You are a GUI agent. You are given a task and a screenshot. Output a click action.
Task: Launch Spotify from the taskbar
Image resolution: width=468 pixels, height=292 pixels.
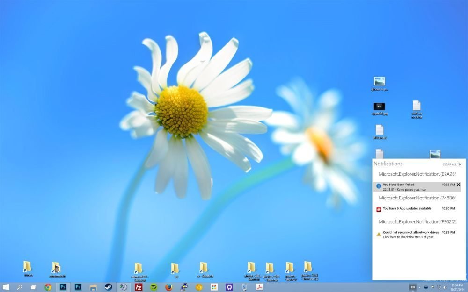pos(154,287)
